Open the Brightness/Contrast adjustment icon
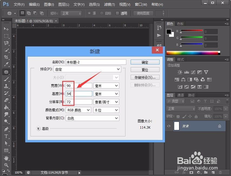The width and height of the screenshot is (231, 176). tap(179, 72)
